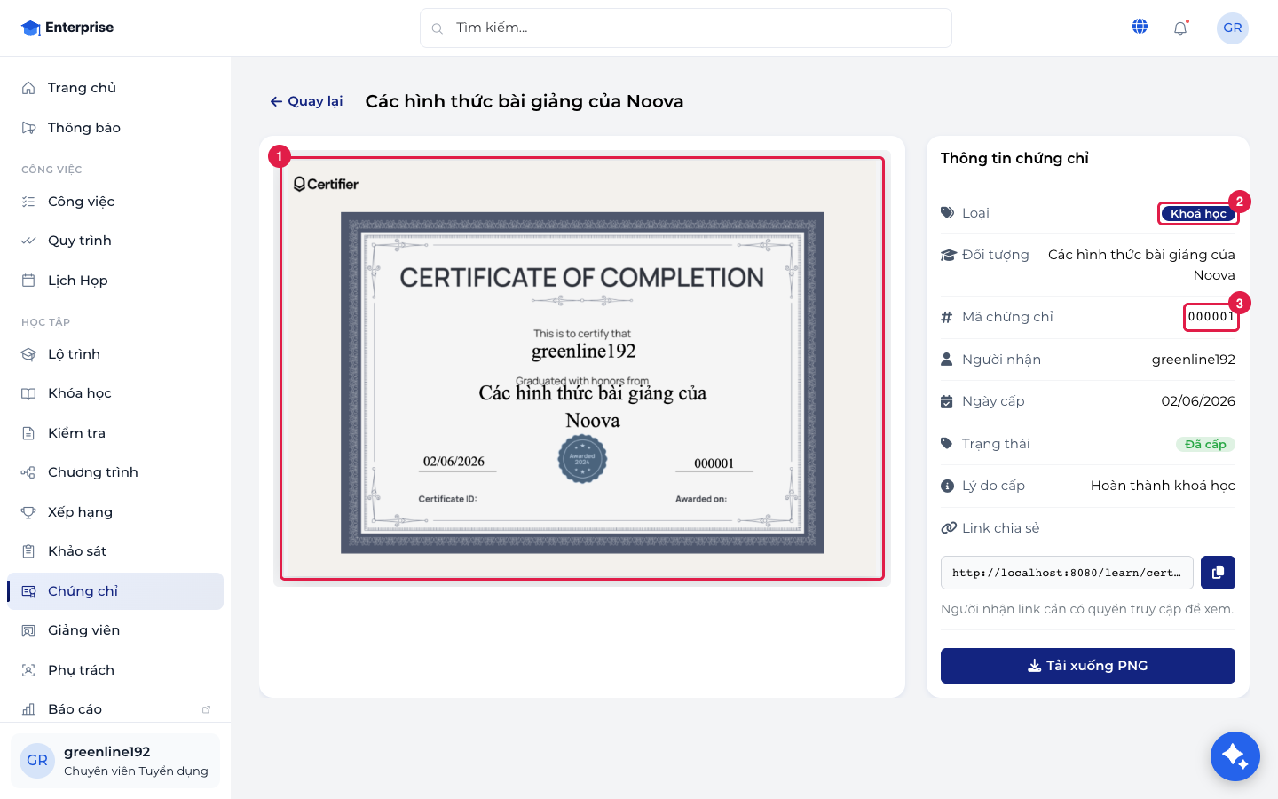The width and height of the screenshot is (1278, 799).
Task: Select Chứng chỉ menu item
Action: (x=115, y=591)
